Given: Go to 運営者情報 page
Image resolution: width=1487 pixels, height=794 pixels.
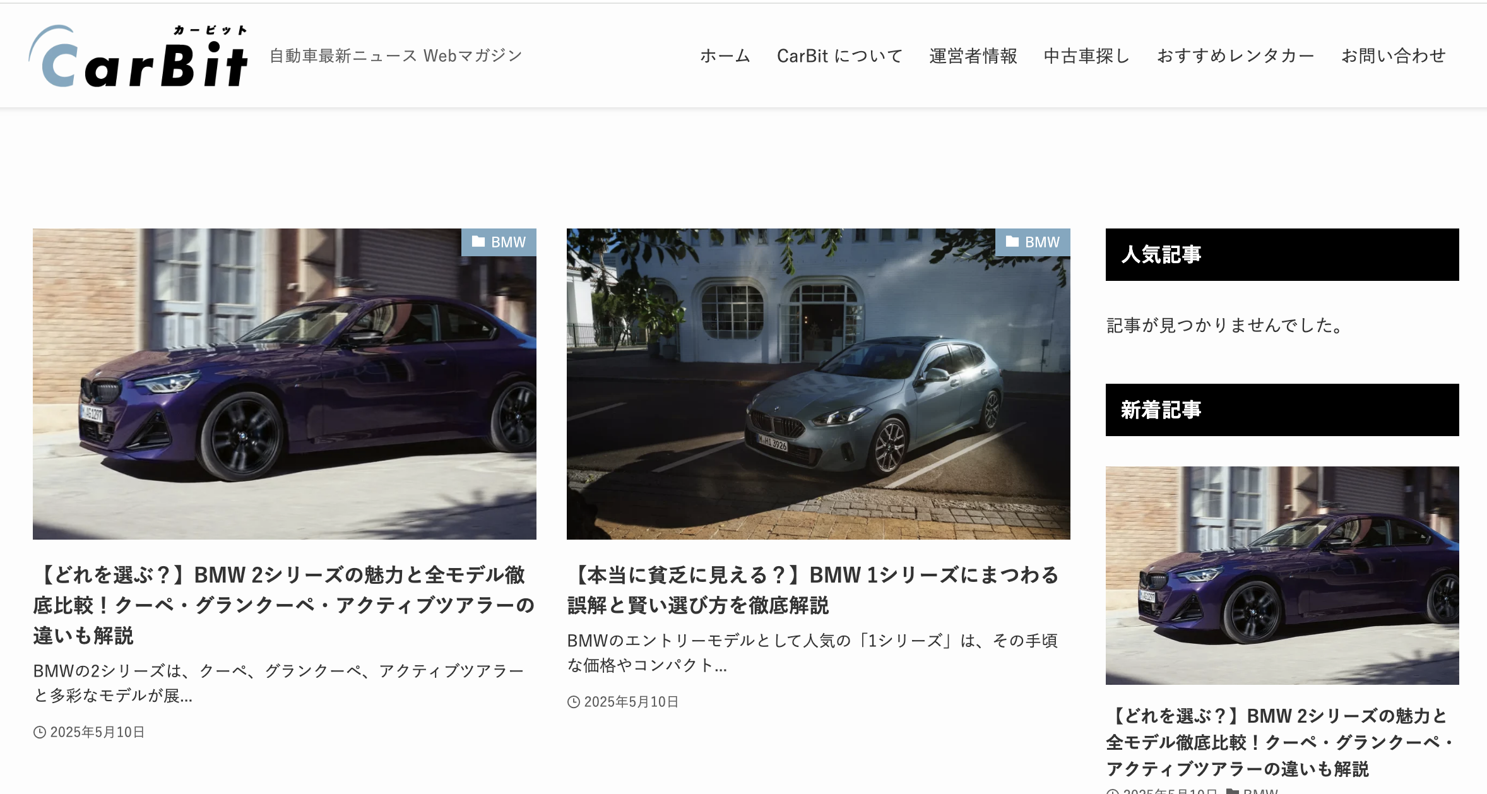Looking at the screenshot, I should (x=973, y=56).
